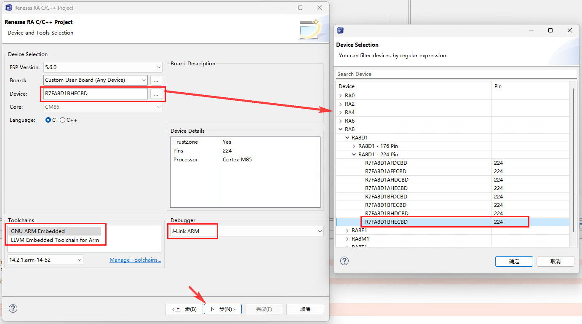
Task: Expand the RA8D1 - 176 Pin node
Action: (x=354, y=146)
